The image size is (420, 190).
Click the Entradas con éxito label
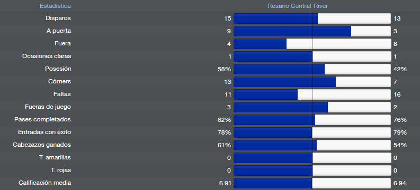(44, 132)
